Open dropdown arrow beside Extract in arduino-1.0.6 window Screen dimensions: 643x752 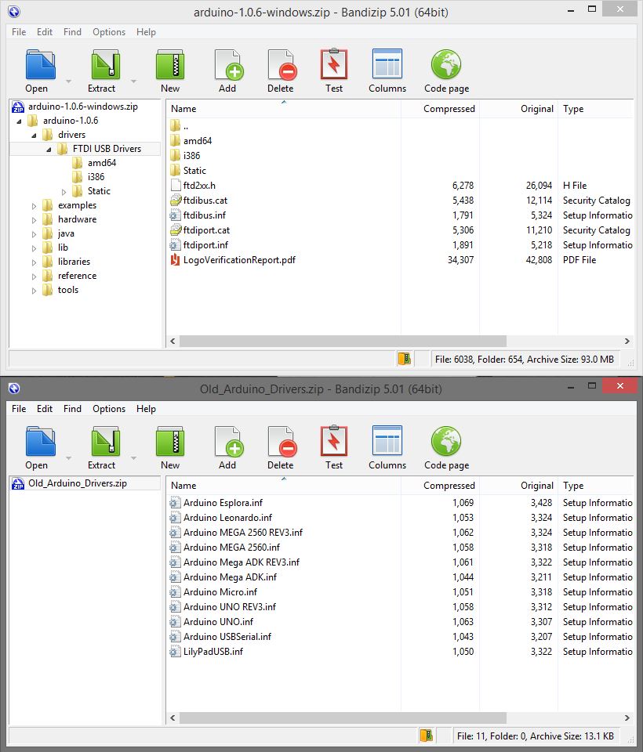click(133, 81)
